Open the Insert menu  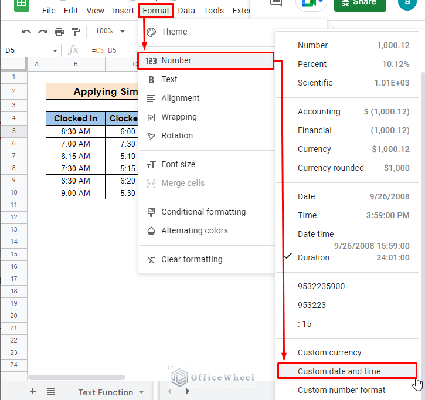123,11
